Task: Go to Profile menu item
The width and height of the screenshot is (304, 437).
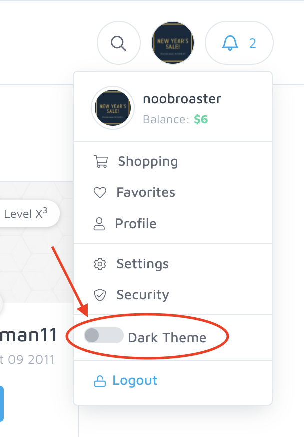Action: point(136,224)
